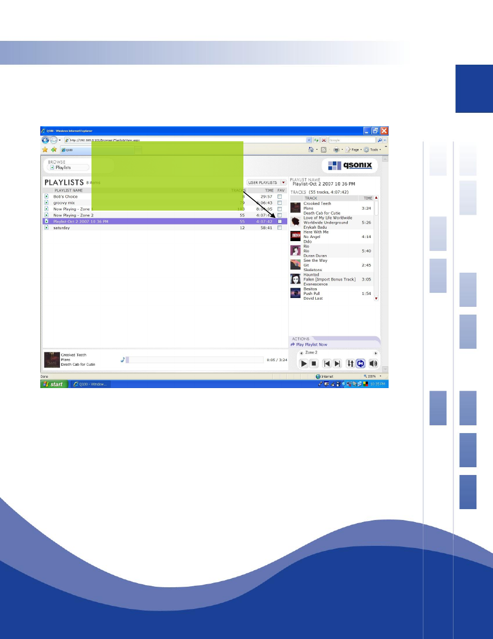Toggle favorite for Now Playing - Zone 2

click(x=280, y=215)
